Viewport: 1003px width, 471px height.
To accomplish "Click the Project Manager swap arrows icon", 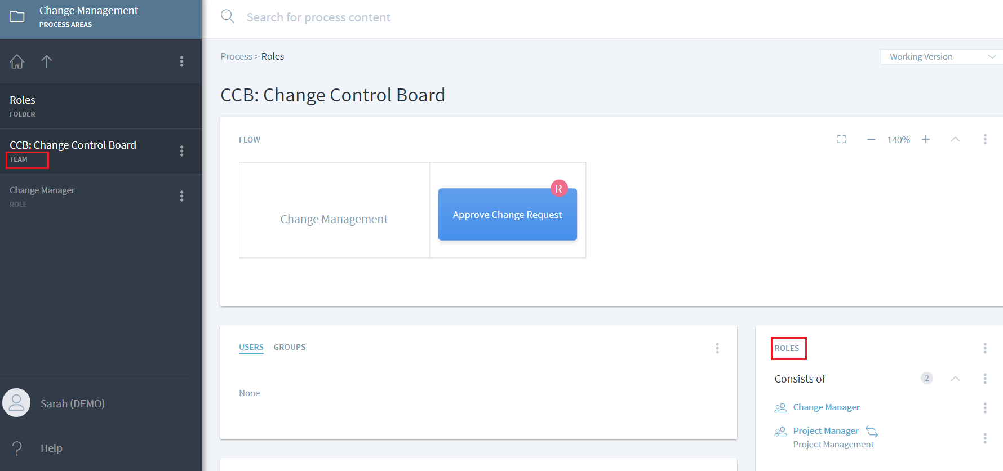I will point(872,432).
